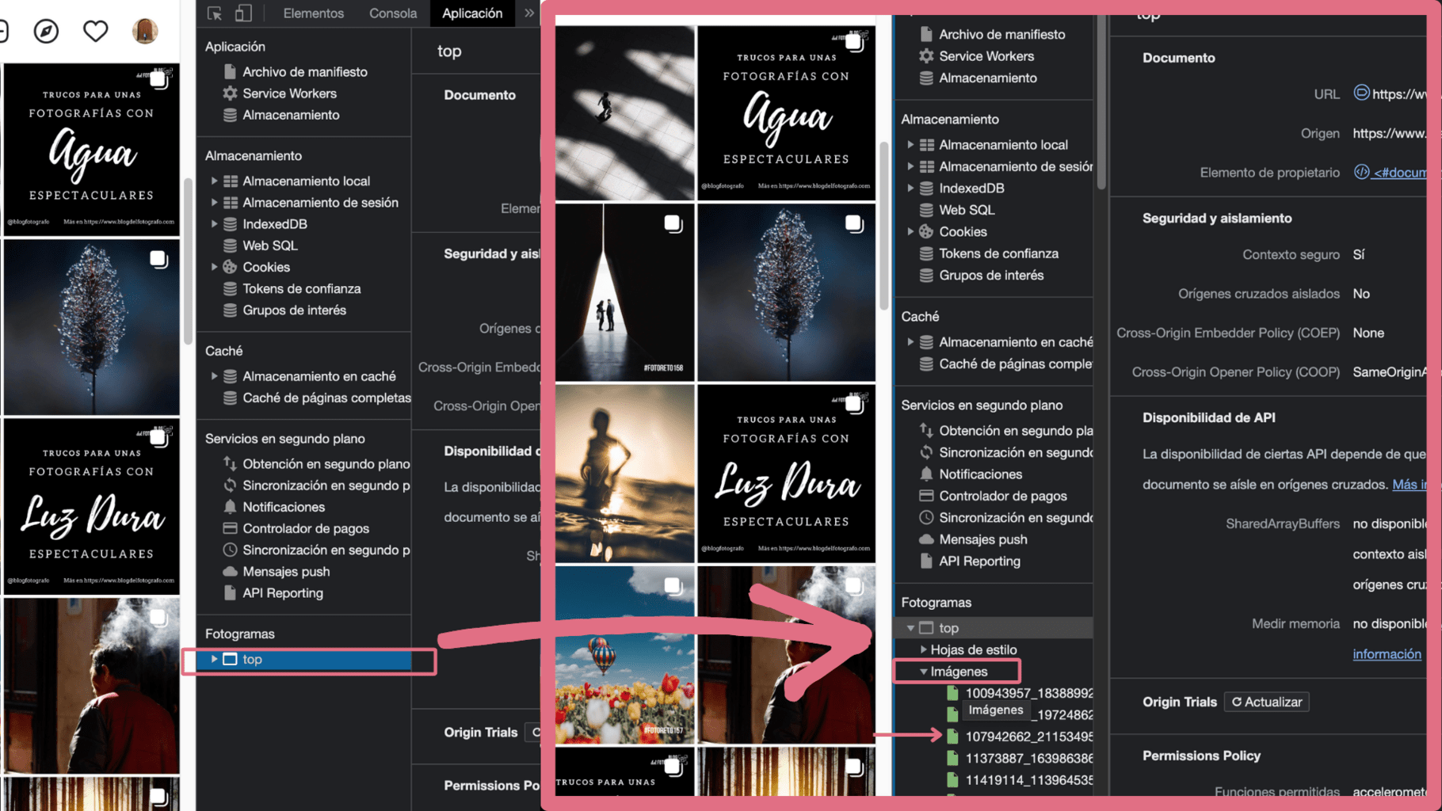Open the Luz Dura post thumbnail in left feed
Image resolution: width=1442 pixels, height=811 pixels.
(x=91, y=508)
